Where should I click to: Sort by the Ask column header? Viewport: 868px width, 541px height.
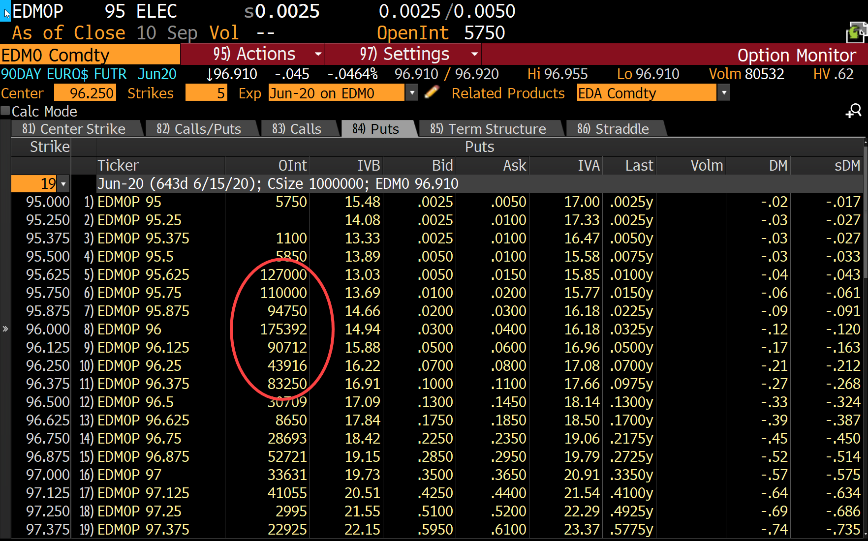point(515,165)
